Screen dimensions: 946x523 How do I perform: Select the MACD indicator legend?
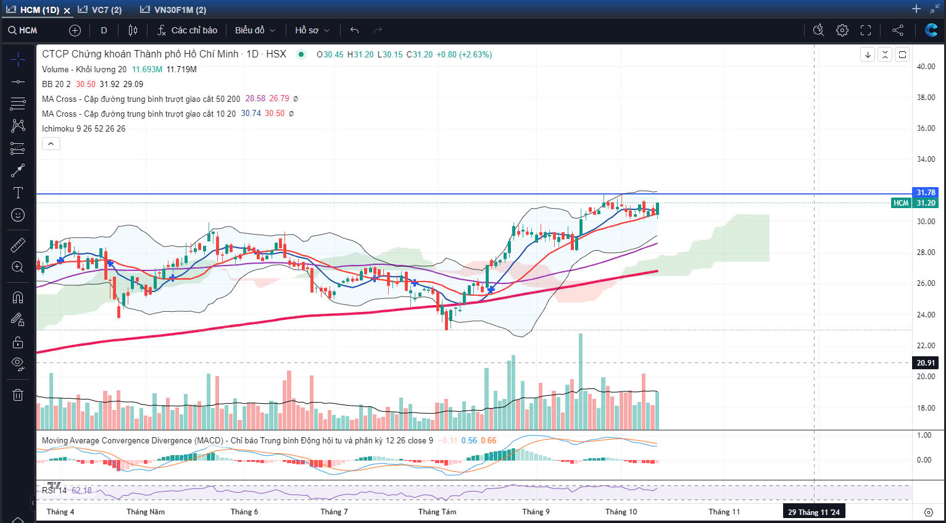(237, 440)
